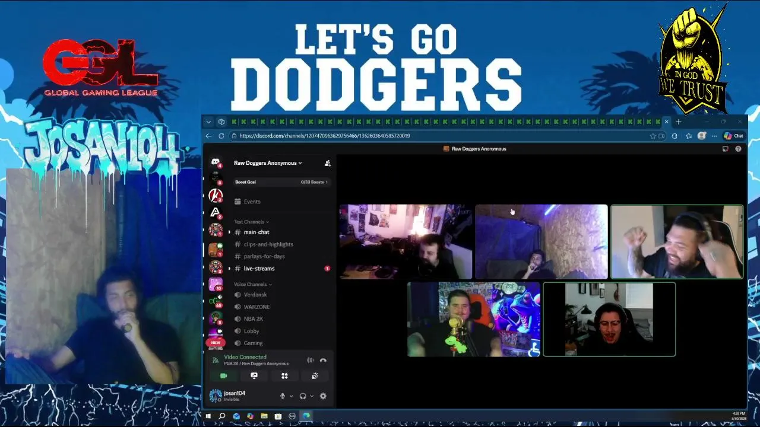Join the Lobby voice channel
The height and width of the screenshot is (427, 760).
(280, 331)
